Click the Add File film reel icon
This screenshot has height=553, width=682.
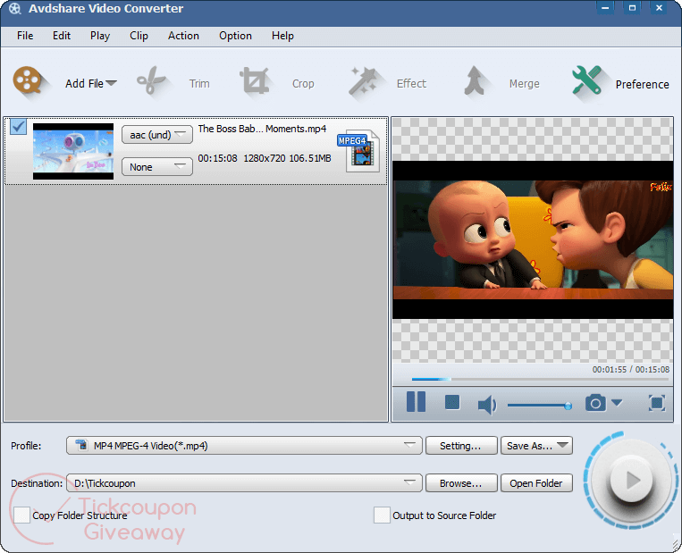coord(27,81)
